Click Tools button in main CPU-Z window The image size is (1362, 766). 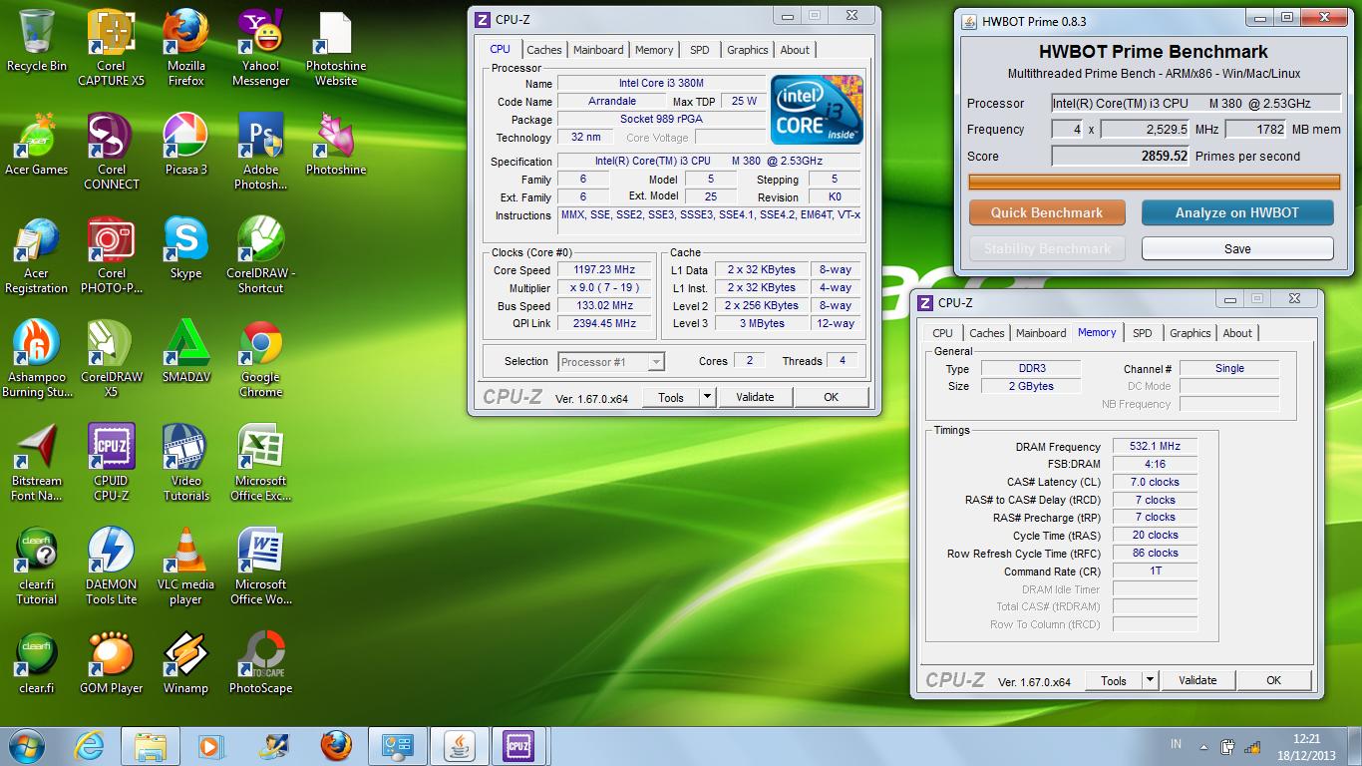click(x=671, y=397)
